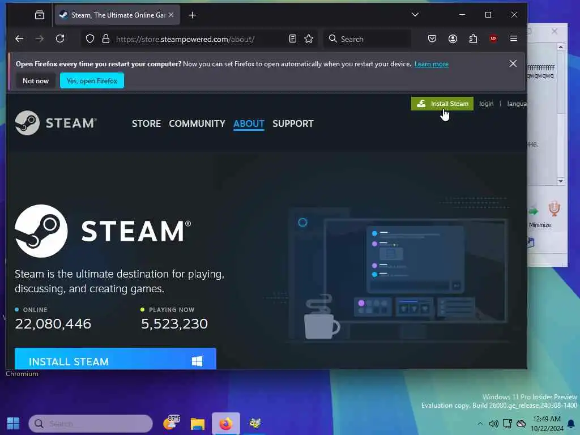Viewport: 580px width, 435px height.
Task: Open Firefox hamburger application menu
Action: coord(514,39)
